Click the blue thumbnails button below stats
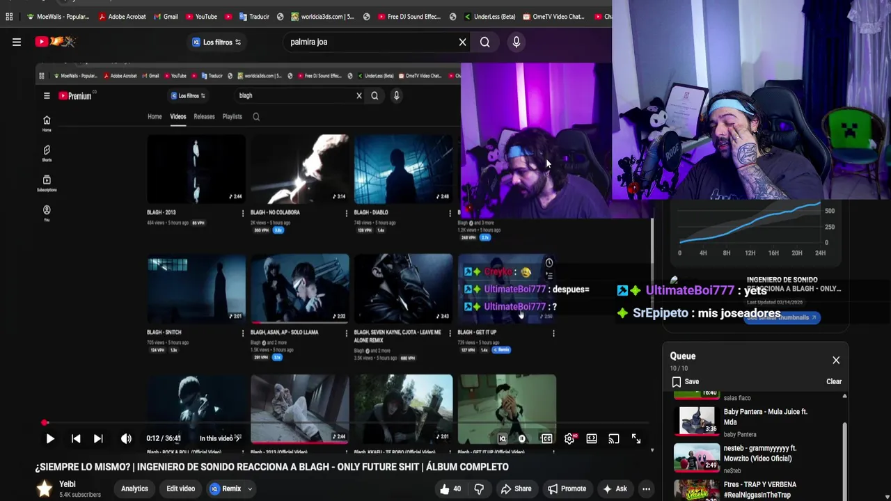The width and height of the screenshot is (891, 501). pos(782,317)
